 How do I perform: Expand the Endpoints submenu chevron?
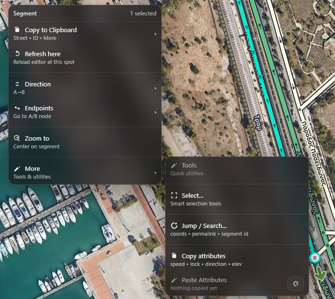tap(155, 112)
